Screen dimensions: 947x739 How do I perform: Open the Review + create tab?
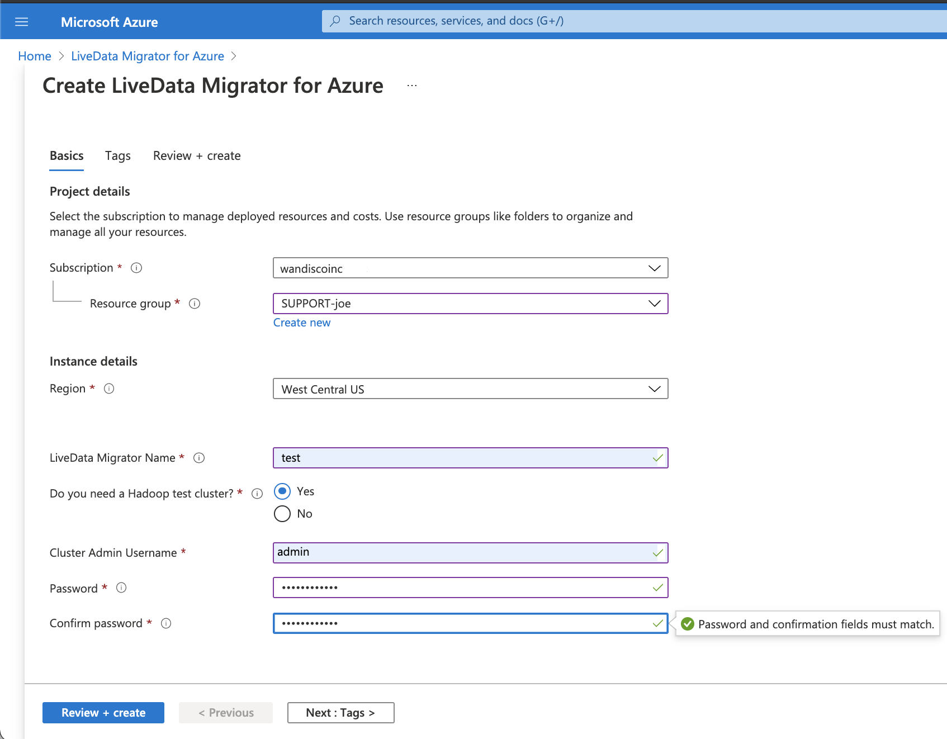[196, 155]
